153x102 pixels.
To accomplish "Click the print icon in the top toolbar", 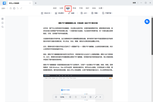I will point(14,8).
